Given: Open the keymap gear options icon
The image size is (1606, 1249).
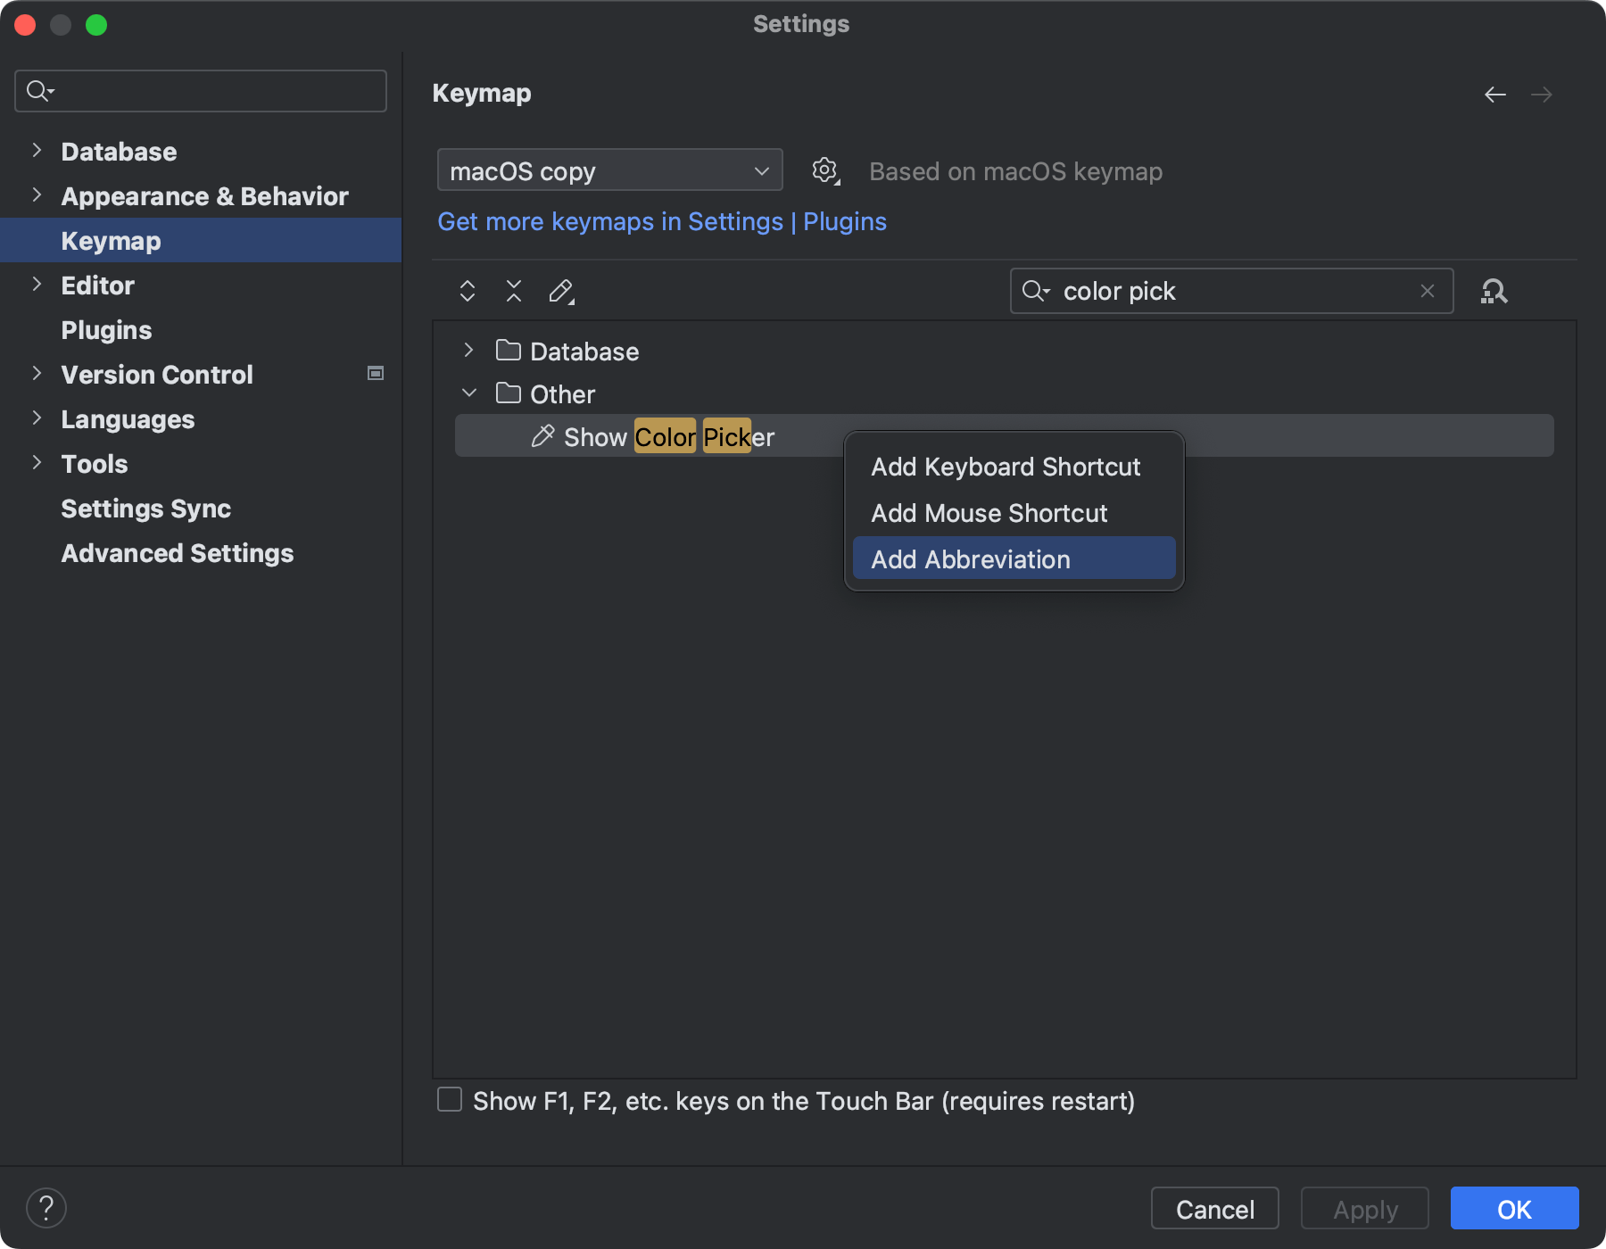Looking at the screenshot, I should coord(825,170).
